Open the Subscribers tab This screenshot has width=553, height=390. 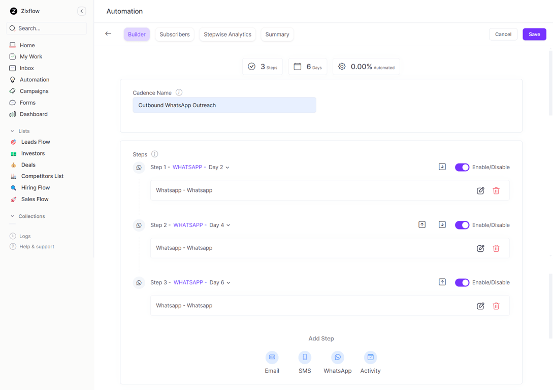pyautogui.click(x=174, y=34)
